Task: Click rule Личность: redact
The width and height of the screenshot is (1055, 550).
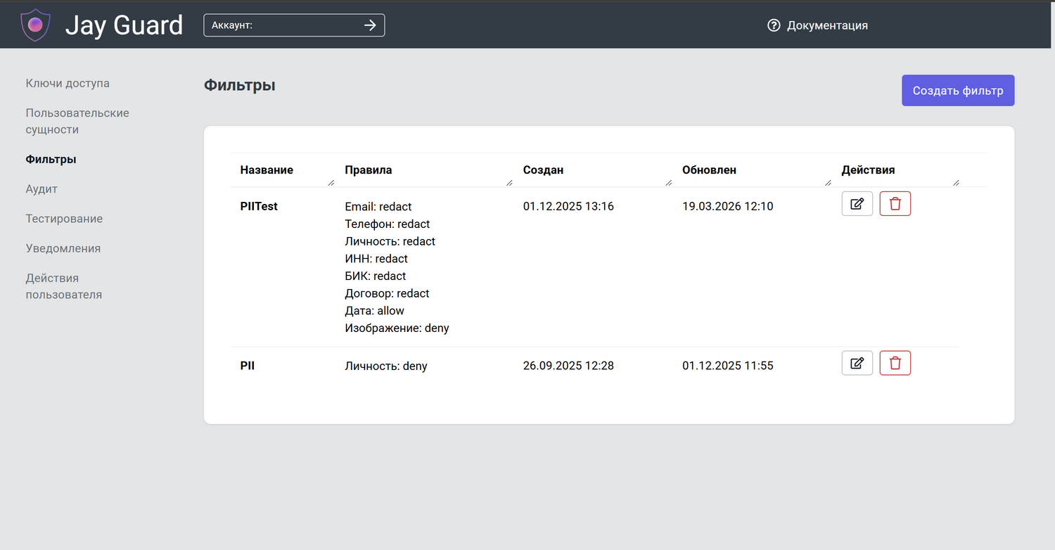Action: (390, 241)
